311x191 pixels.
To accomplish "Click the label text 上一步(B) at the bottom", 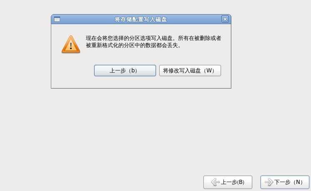I will pos(233,182).
